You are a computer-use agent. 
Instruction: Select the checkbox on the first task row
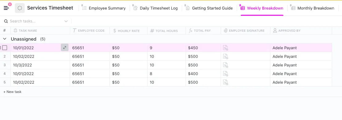click(5, 48)
